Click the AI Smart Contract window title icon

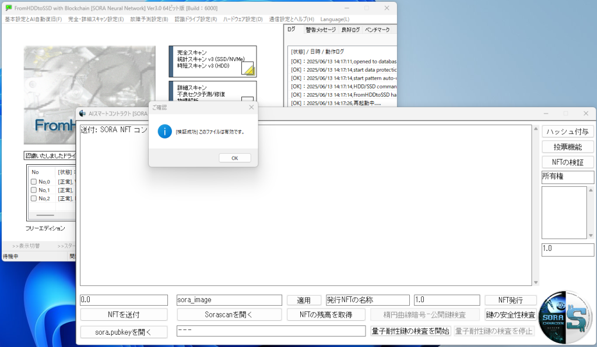click(x=82, y=114)
